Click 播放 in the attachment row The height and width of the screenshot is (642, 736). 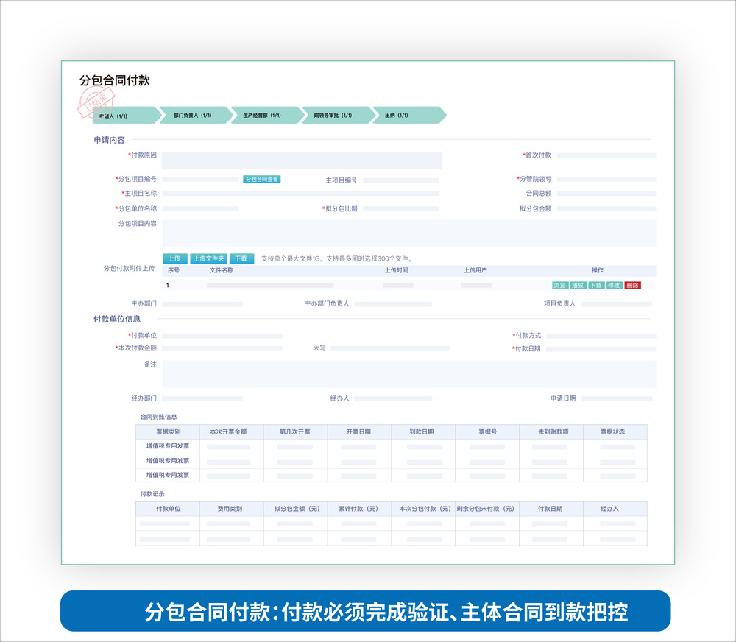pos(578,285)
